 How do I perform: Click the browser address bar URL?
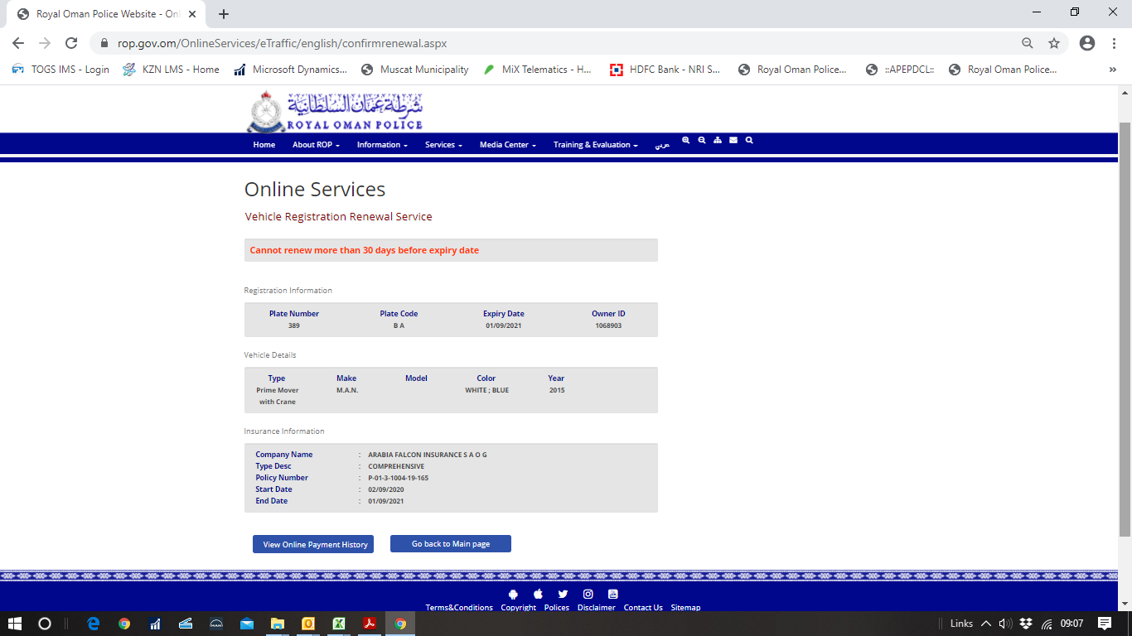(282, 43)
